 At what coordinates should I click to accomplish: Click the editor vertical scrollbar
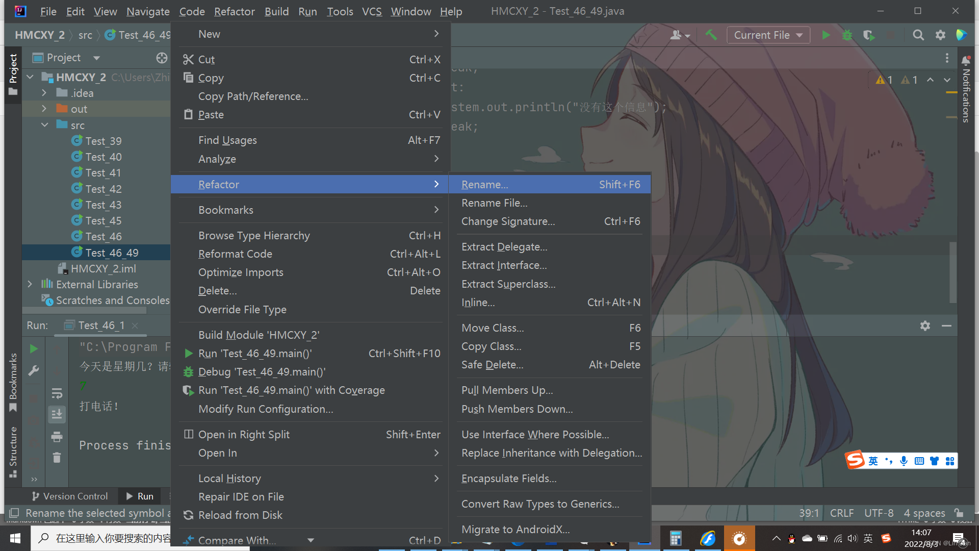tap(952, 271)
